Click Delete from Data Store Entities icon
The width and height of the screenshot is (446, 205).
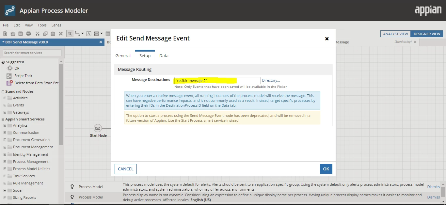pos(9,83)
